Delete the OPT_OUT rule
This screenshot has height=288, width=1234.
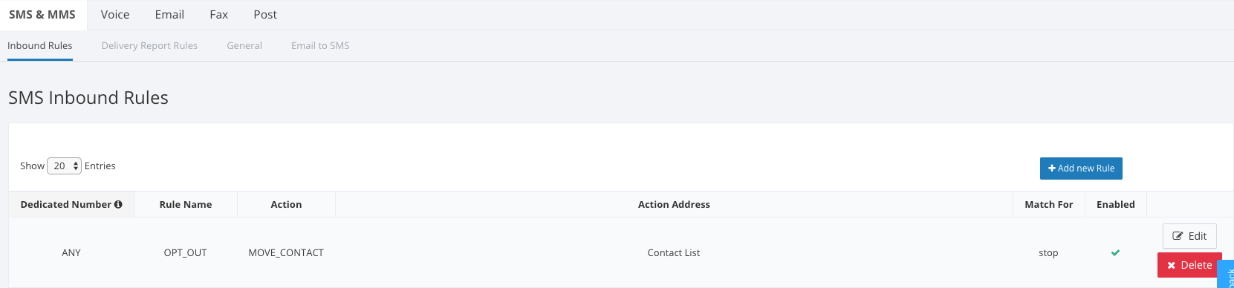tap(1189, 265)
